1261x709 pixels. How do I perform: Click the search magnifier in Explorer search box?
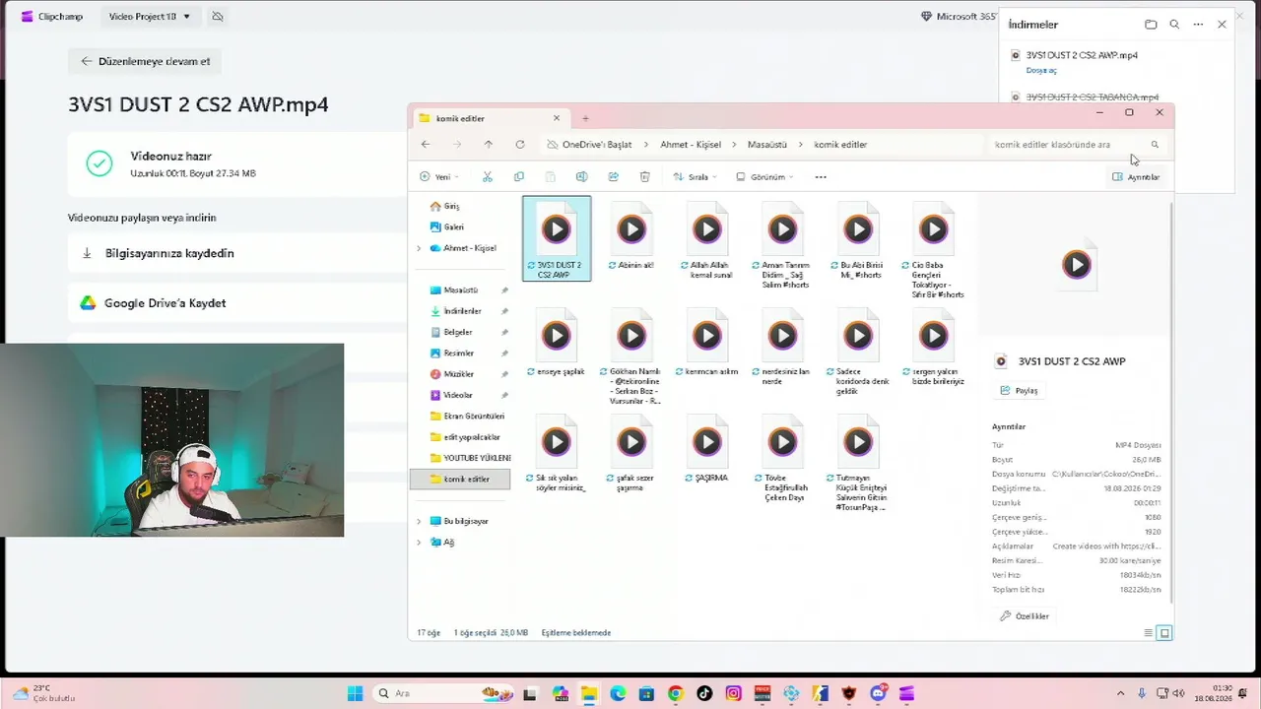(1155, 145)
